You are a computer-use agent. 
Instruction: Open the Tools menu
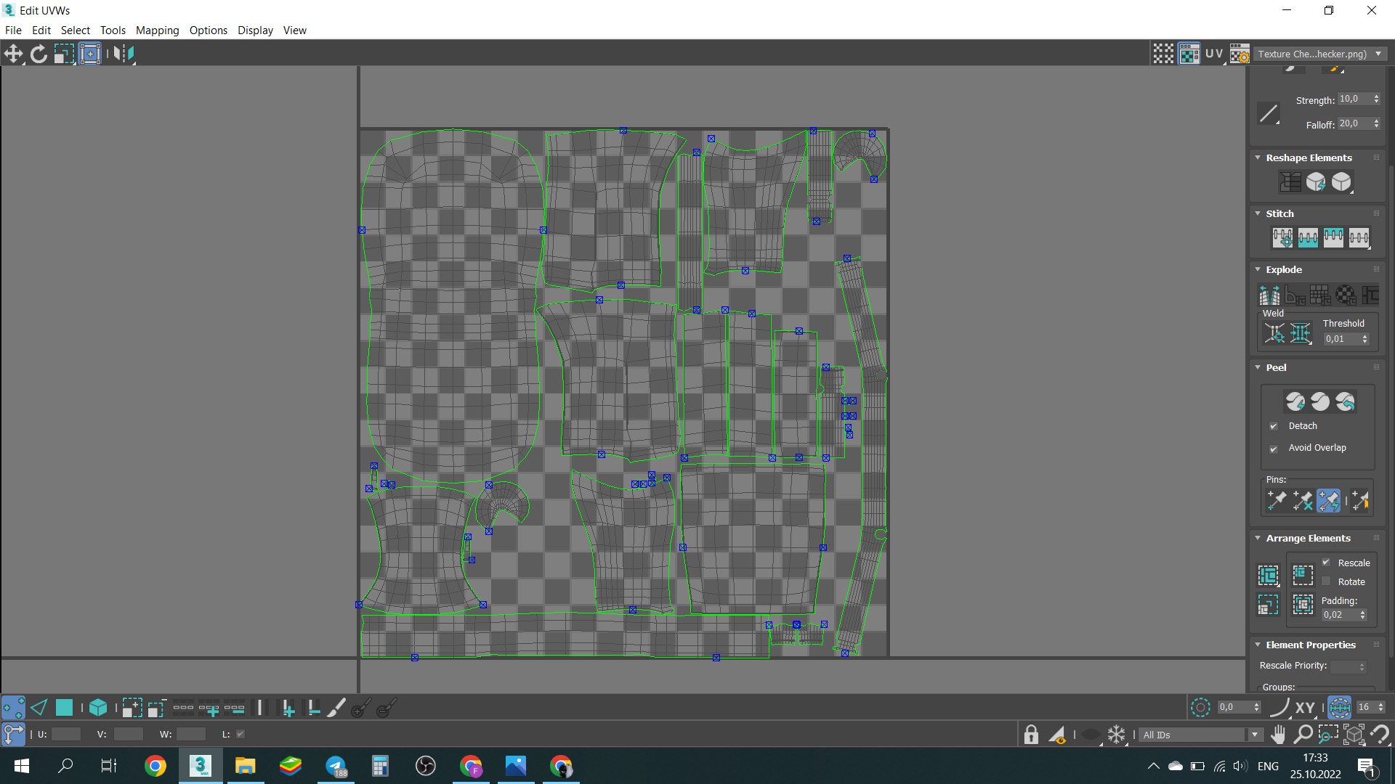tap(113, 30)
